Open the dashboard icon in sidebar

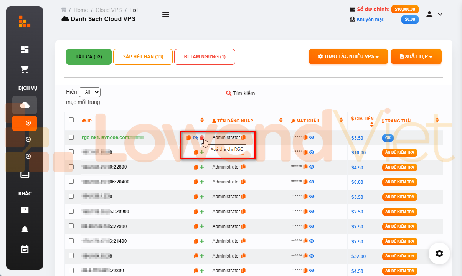coord(25,50)
